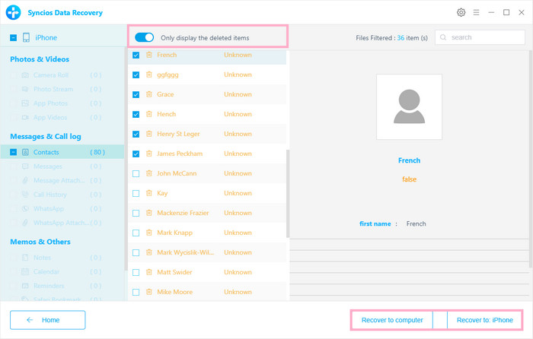Click the Reminders icon in sidebar
533x339 pixels.
coord(25,286)
